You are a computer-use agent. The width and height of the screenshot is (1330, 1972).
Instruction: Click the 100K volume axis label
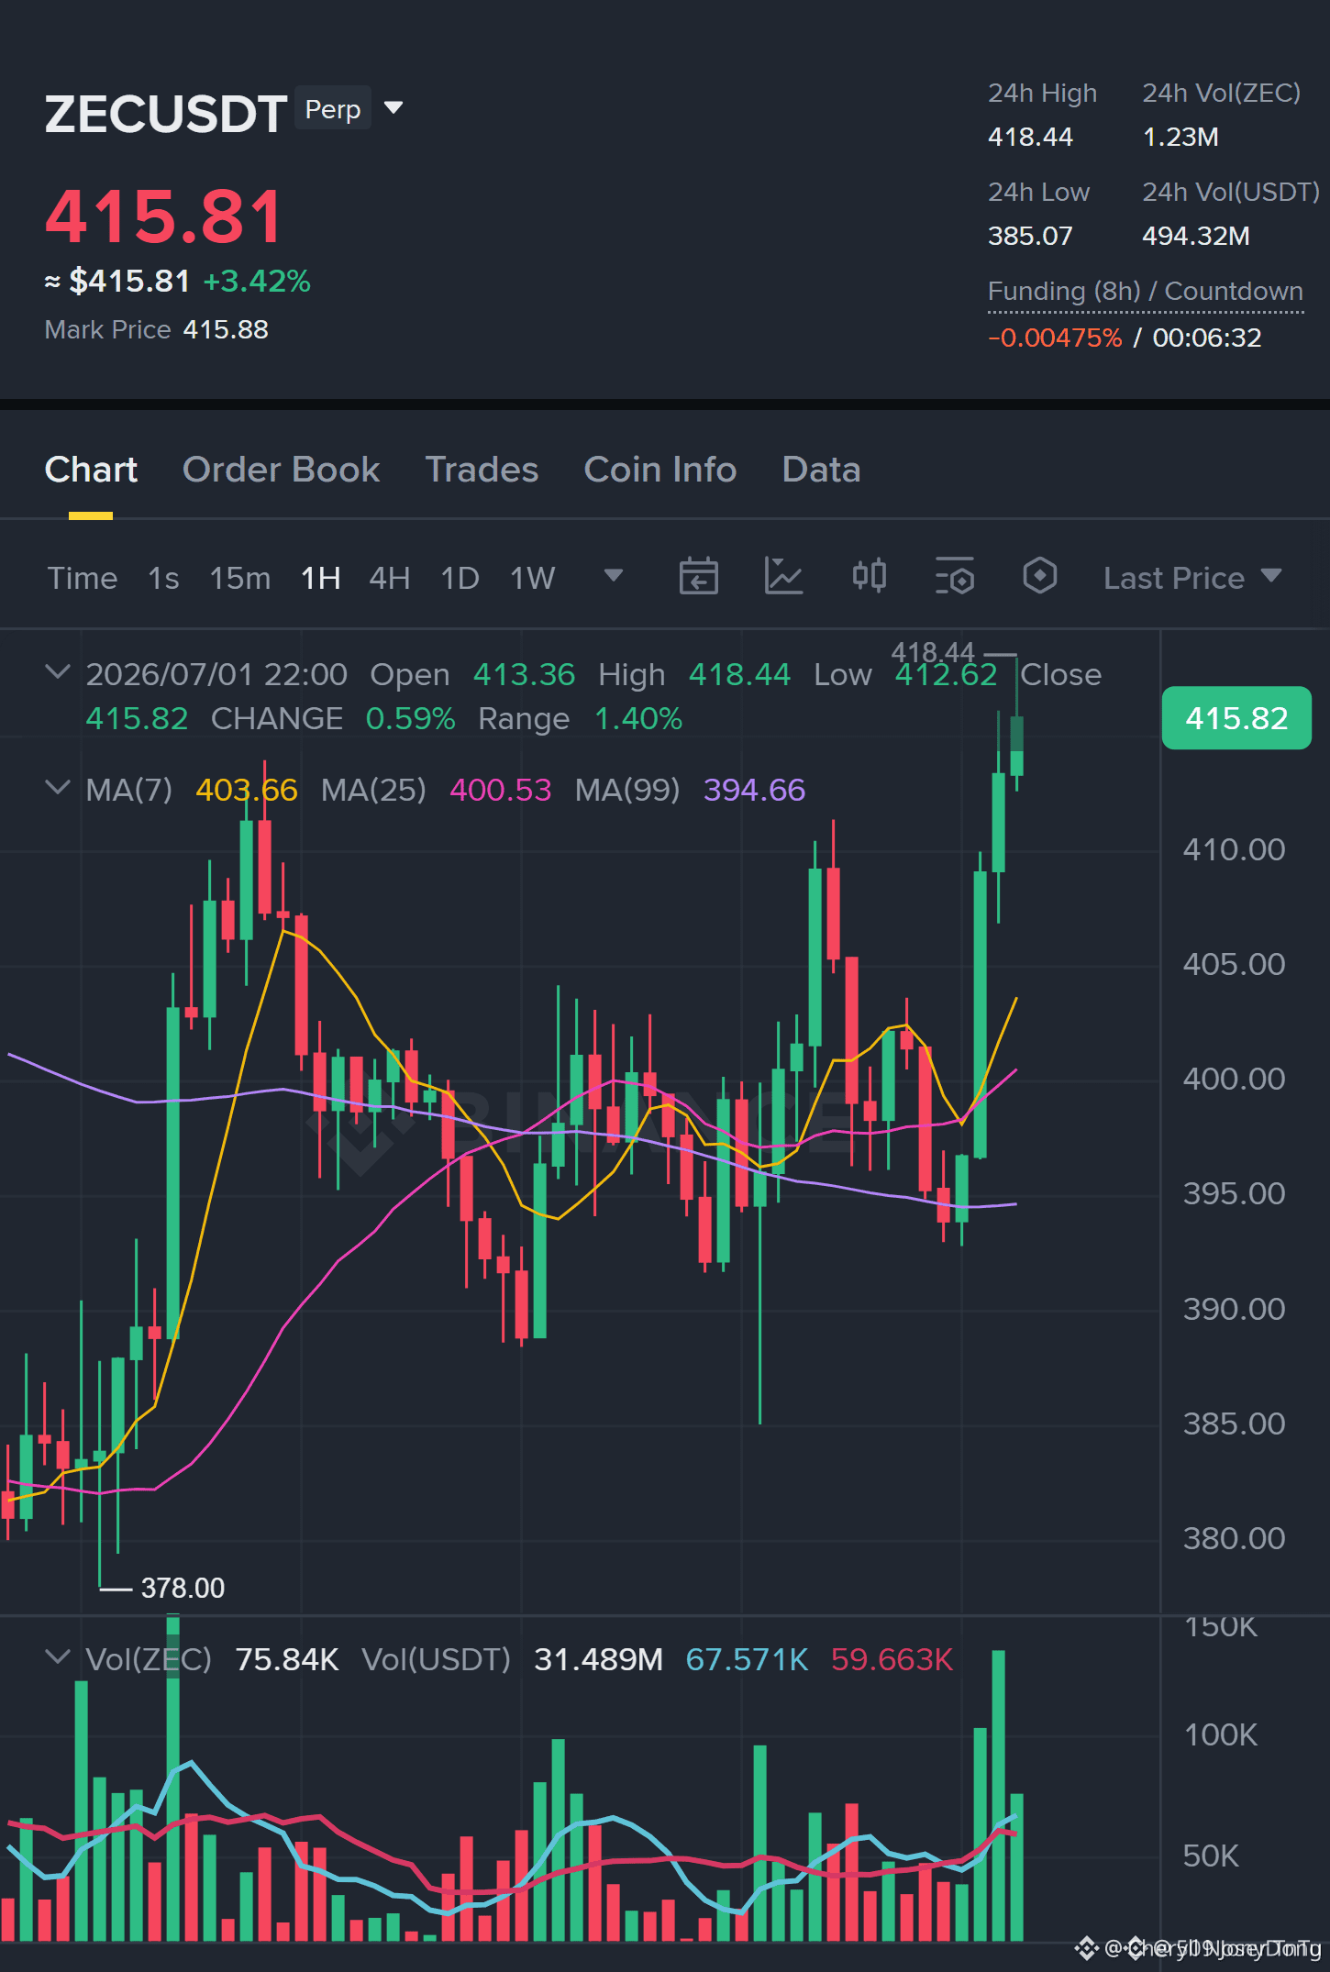click(x=1221, y=1734)
